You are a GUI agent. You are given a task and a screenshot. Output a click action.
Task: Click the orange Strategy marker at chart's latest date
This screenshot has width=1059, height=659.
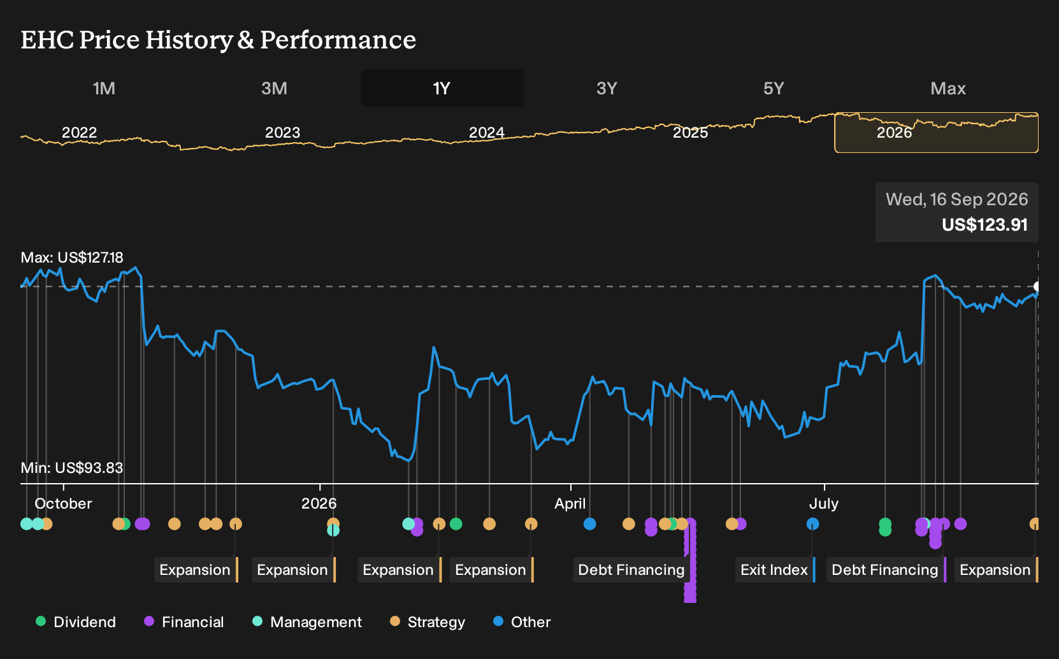pos(1034,524)
